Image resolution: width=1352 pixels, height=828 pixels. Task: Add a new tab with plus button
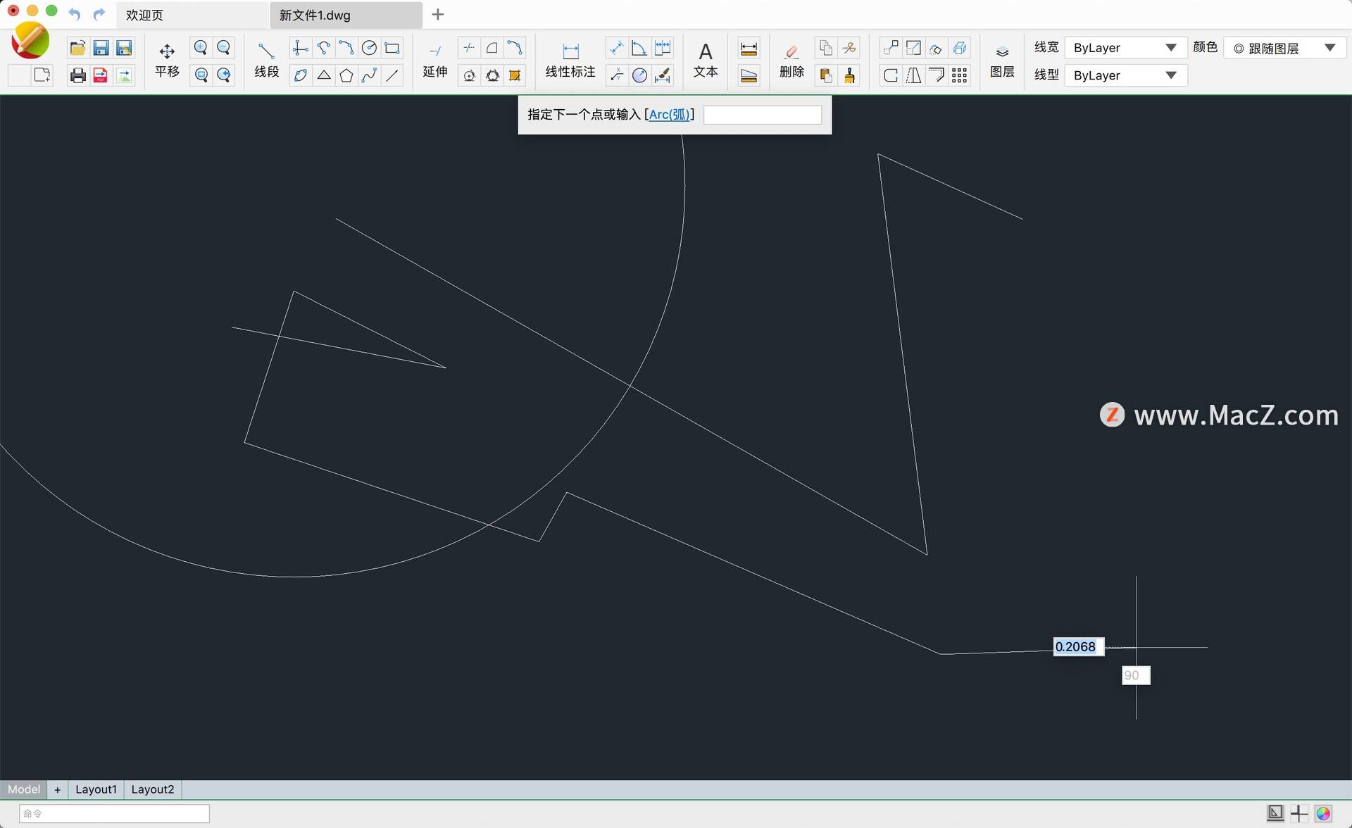point(437,14)
